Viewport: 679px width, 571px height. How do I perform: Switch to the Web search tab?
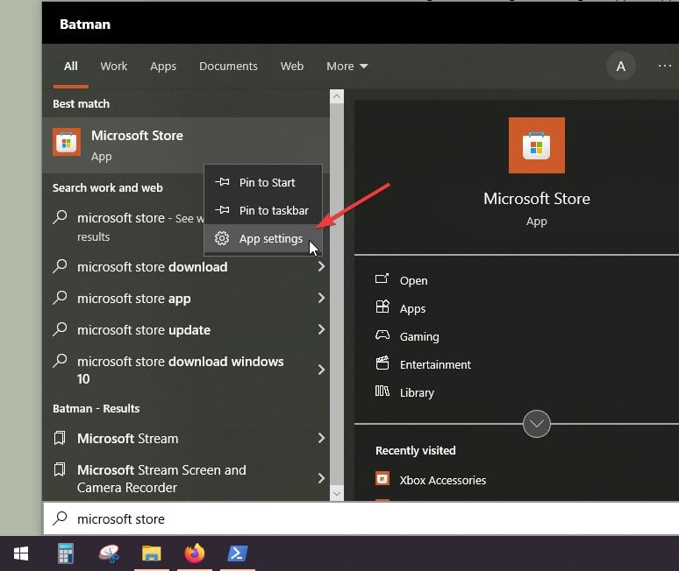[292, 67]
